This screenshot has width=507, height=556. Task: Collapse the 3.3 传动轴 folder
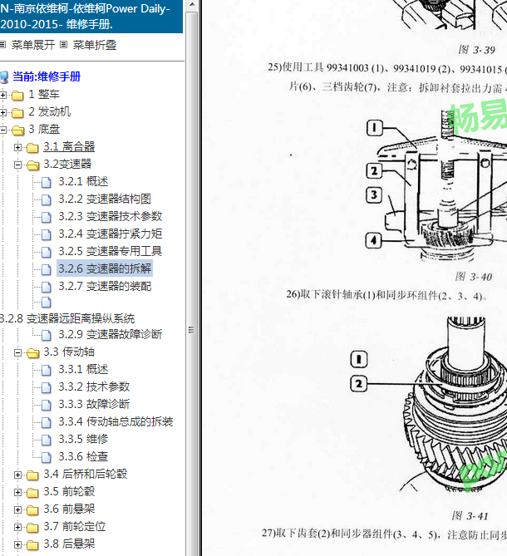17,353
